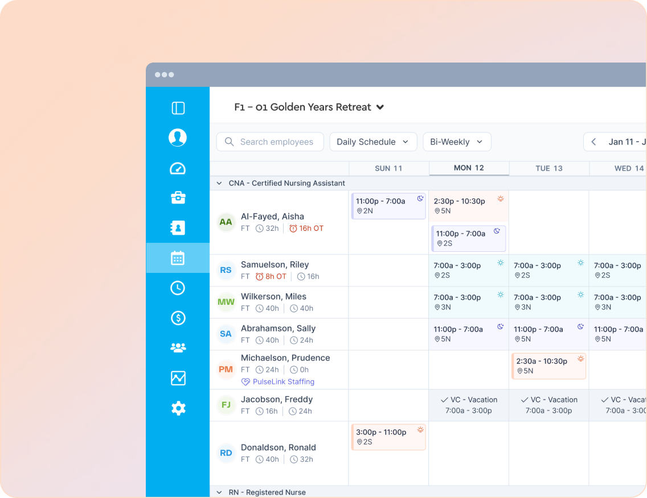Screen dimensions: 647x498
Task: Click the PM avatar for Prudence Michaelson
Action: point(226,370)
